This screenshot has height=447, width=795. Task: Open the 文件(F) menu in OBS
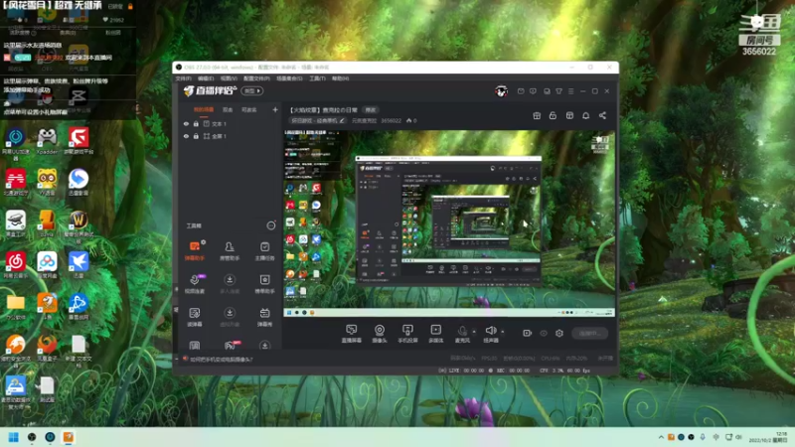coord(183,78)
